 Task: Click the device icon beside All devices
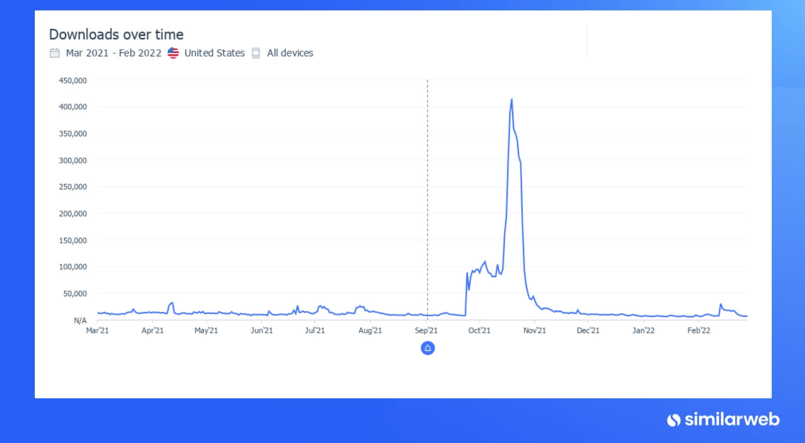tap(256, 53)
